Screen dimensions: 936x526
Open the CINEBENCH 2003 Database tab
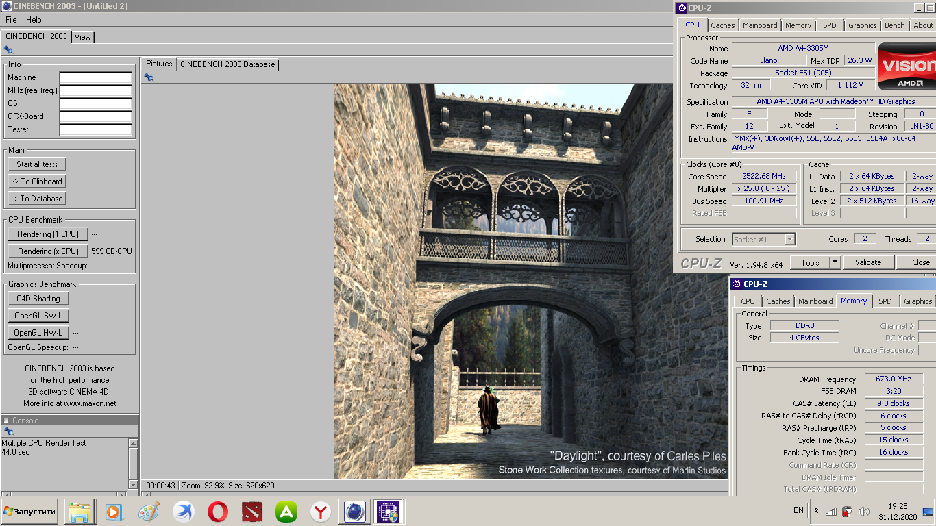pyautogui.click(x=227, y=64)
